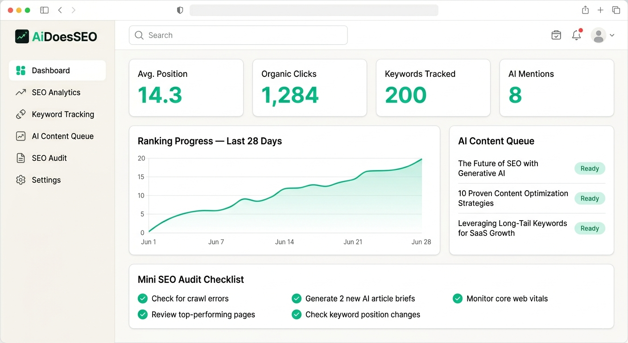Toggle 'Check keyword position changes' checkmark
The height and width of the screenshot is (343, 628).
(297, 314)
